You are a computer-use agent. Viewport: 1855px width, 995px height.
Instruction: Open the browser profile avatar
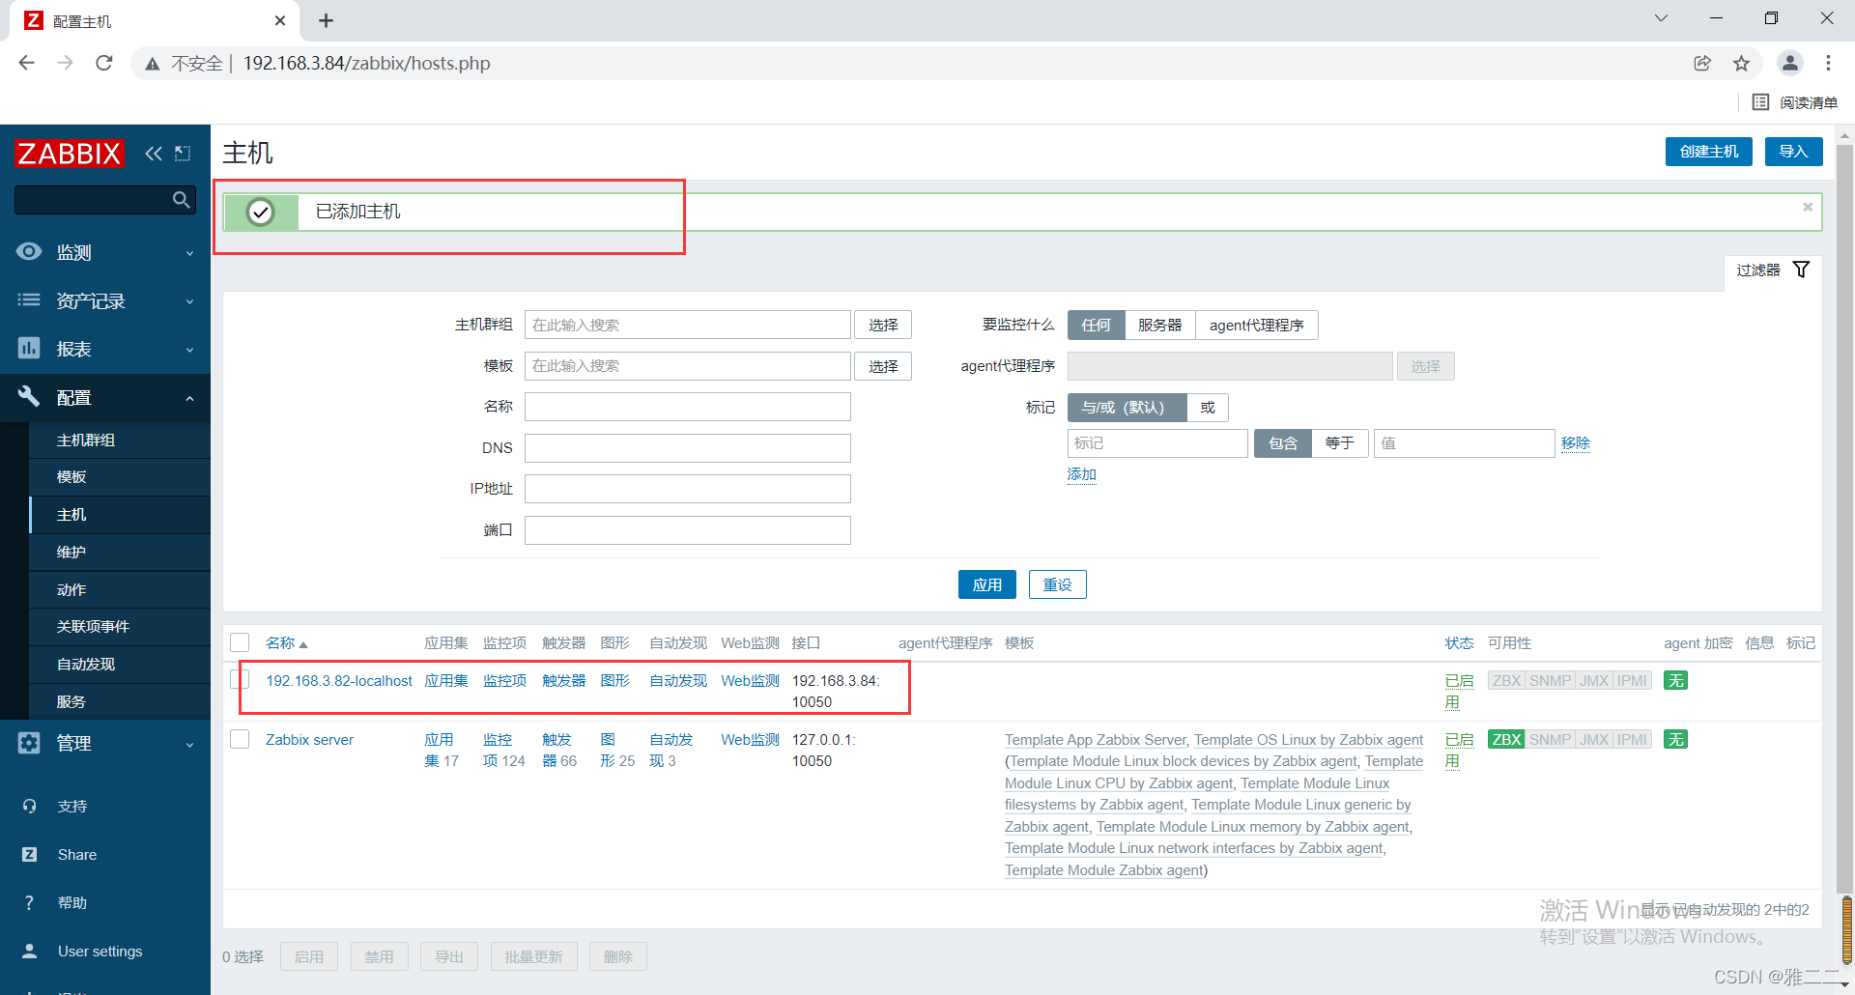[x=1790, y=63]
